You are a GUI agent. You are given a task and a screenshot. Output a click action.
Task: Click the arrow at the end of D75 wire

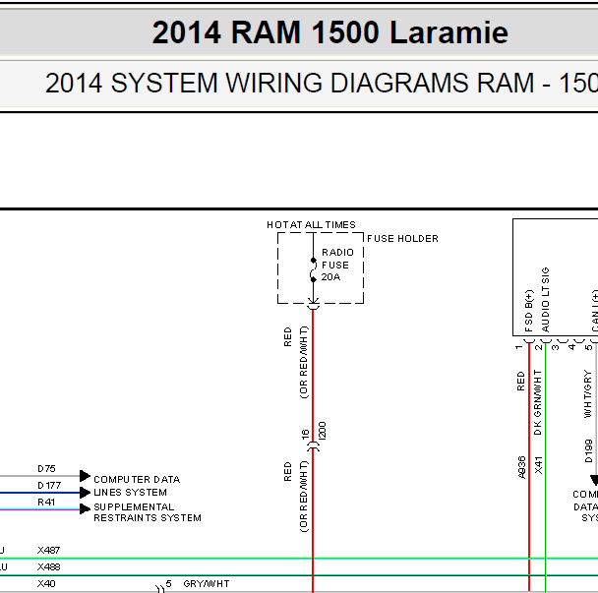click(x=85, y=476)
